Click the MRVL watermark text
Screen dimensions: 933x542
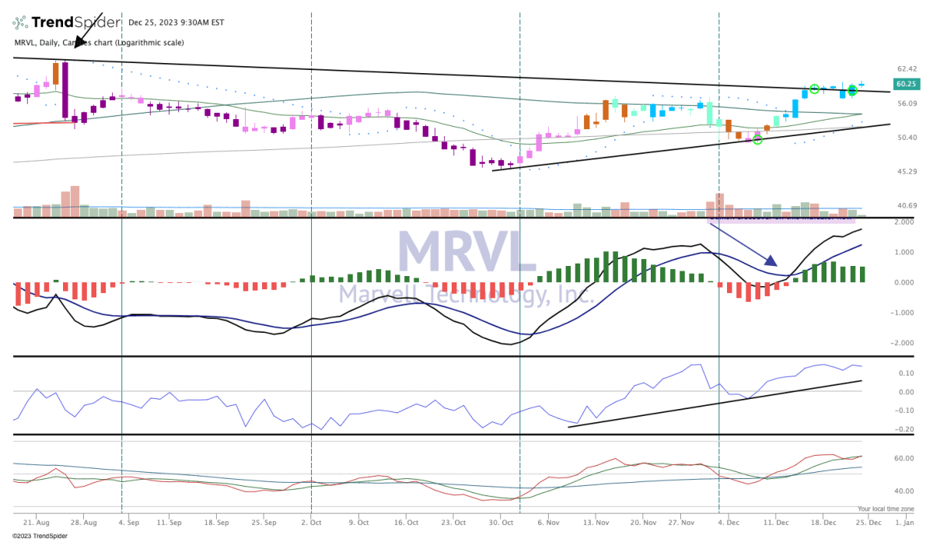(465, 254)
